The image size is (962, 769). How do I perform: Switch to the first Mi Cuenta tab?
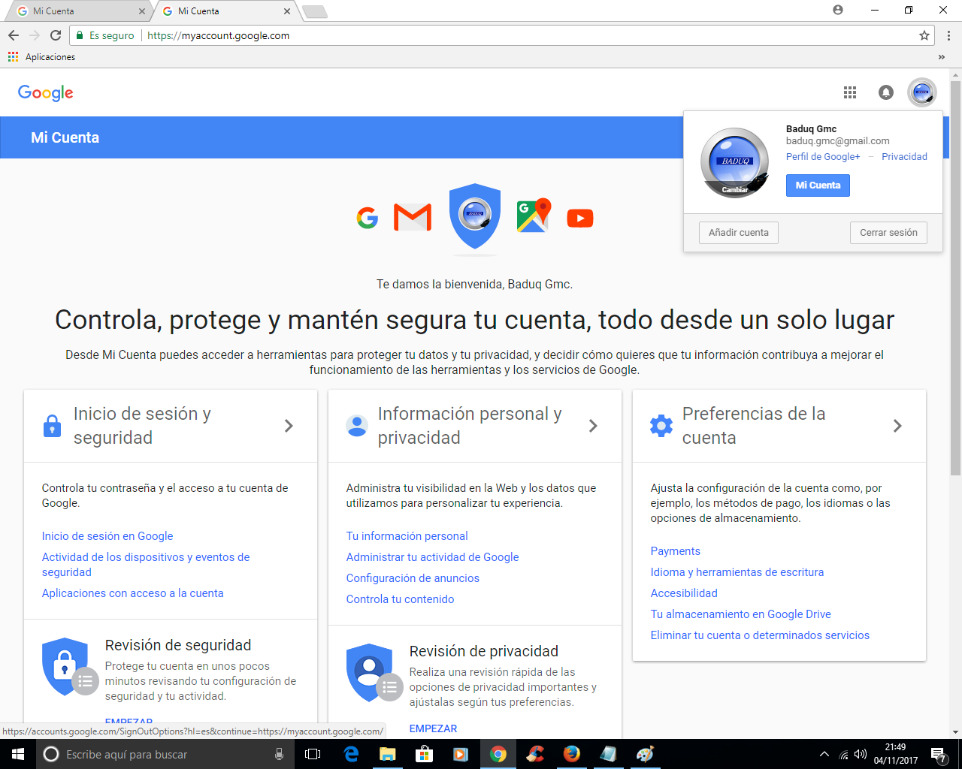click(x=75, y=11)
